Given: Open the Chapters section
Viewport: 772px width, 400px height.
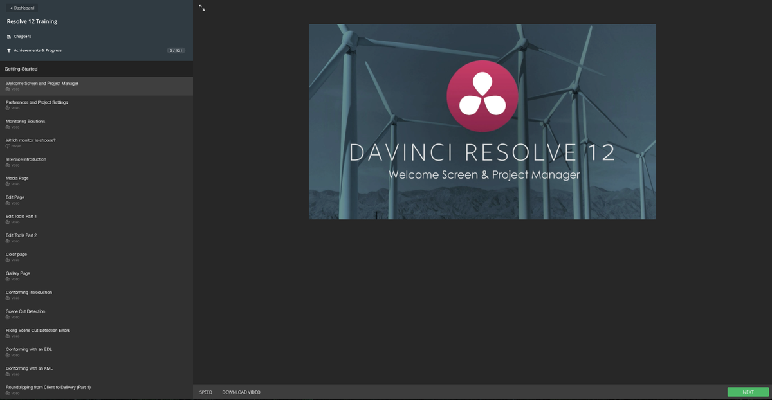Looking at the screenshot, I should (x=23, y=37).
